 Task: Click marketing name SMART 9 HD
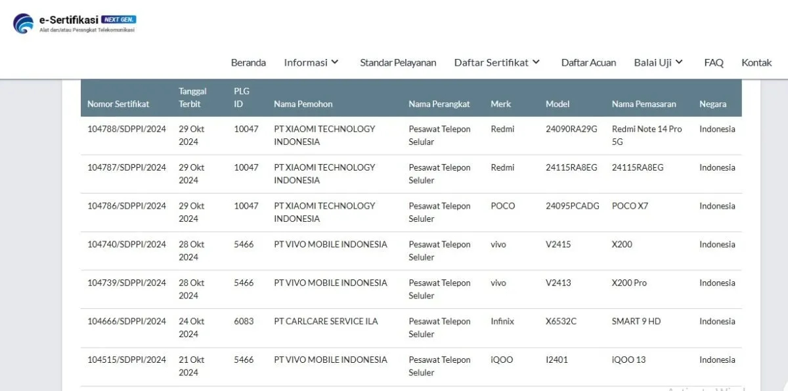[x=636, y=321]
